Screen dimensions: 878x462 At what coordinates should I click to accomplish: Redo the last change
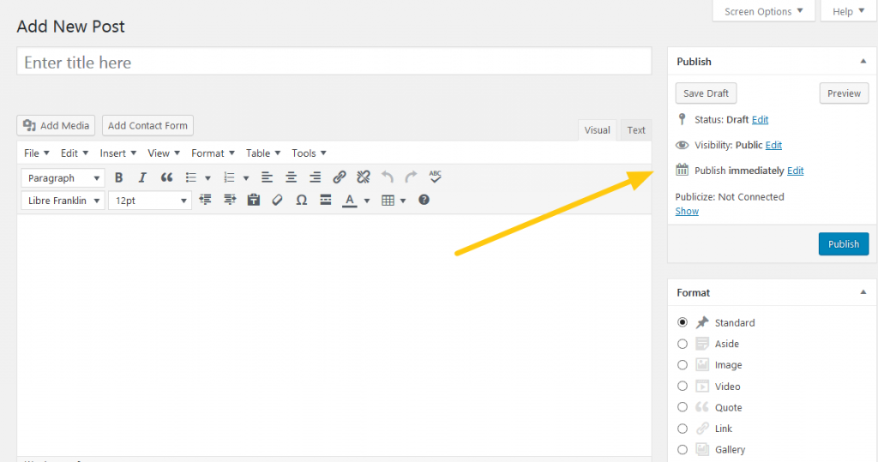coord(411,177)
